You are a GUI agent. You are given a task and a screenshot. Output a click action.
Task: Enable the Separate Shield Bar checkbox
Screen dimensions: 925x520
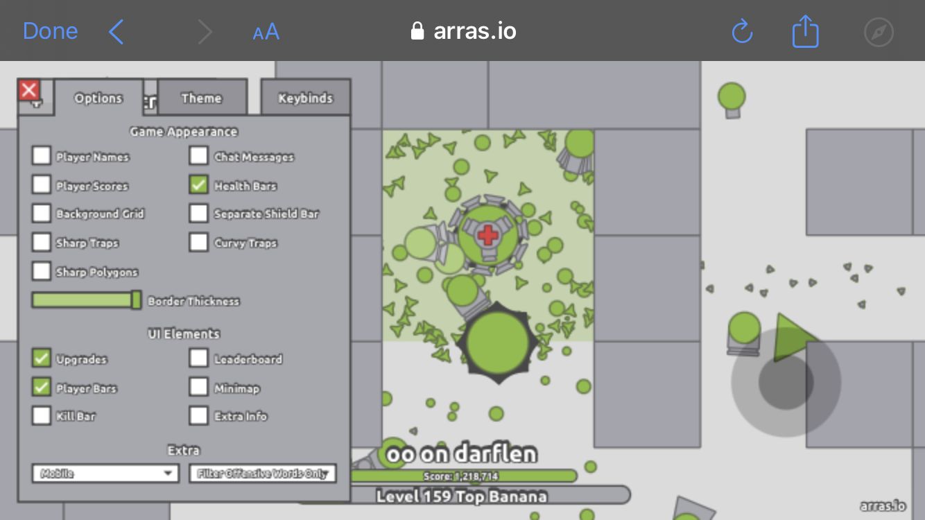(x=199, y=213)
